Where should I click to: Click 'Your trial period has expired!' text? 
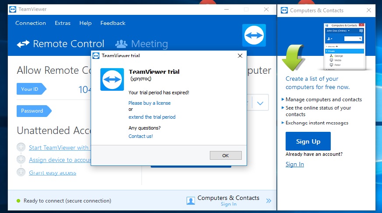click(159, 93)
